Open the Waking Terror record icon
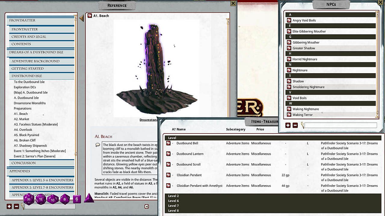The image size is (385, 216). tap(289, 115)
